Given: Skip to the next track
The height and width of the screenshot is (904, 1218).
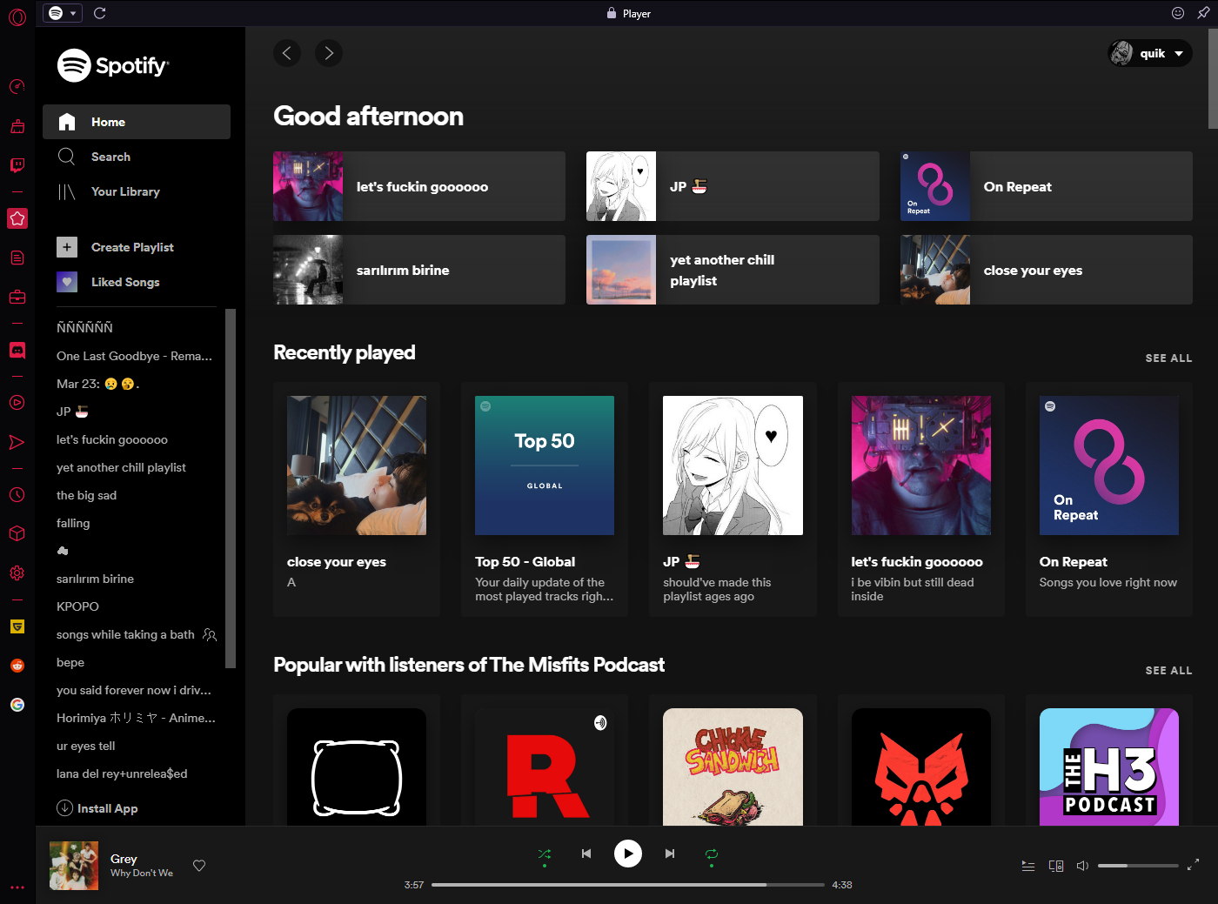Looking at the screenshot, I should click(x=670, y=854).
